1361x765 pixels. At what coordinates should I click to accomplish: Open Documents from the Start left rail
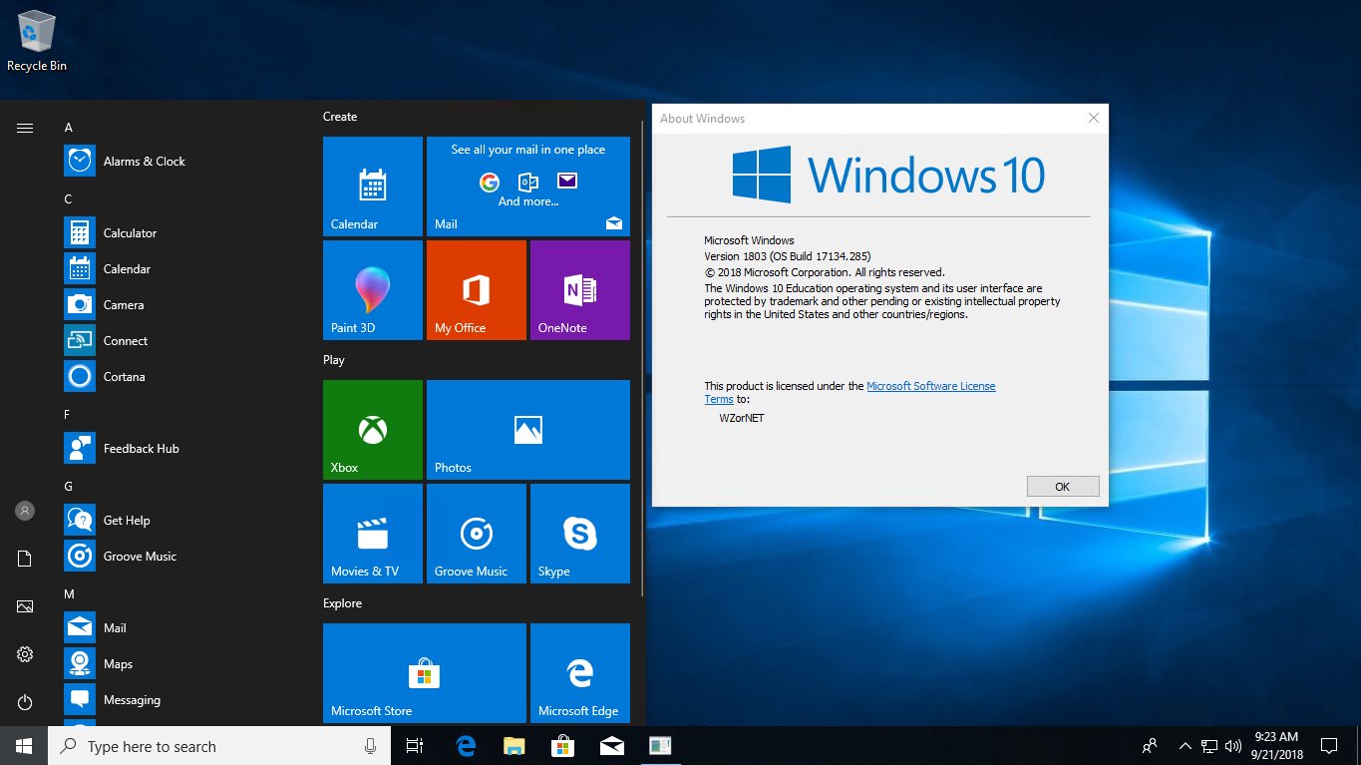click(x=25, y=559)
